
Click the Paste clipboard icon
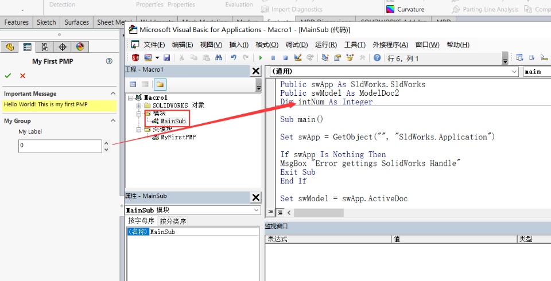point(206,57)
